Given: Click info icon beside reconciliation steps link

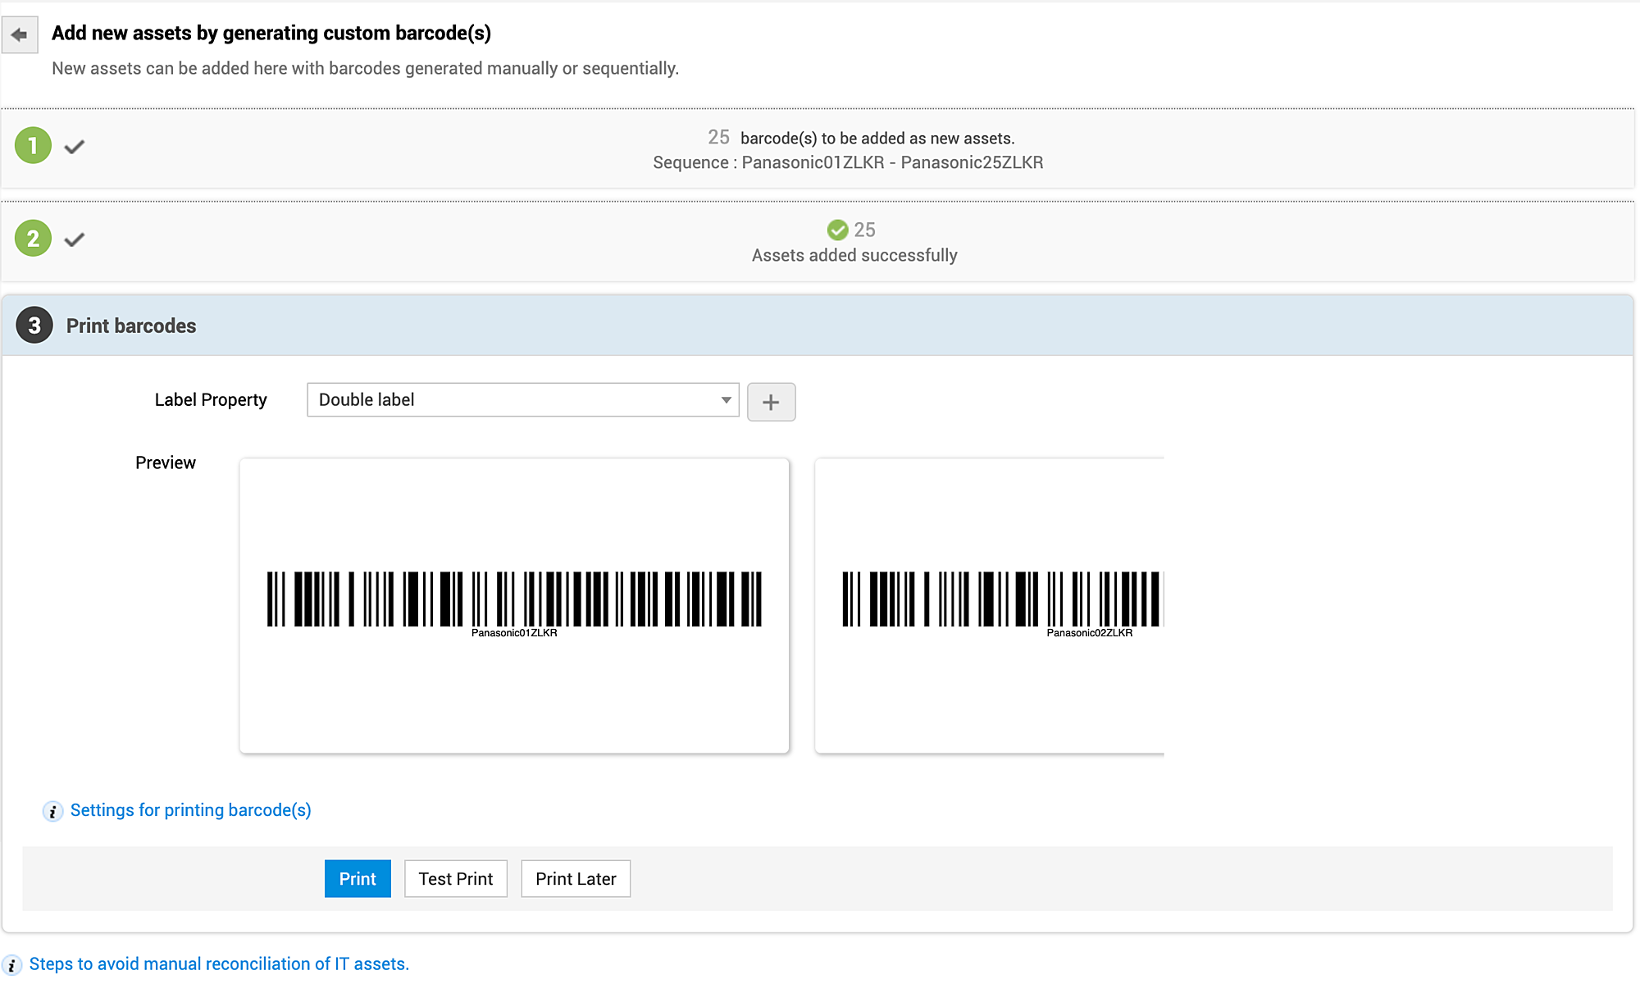Looking at the screenshot, I should 11,965.
